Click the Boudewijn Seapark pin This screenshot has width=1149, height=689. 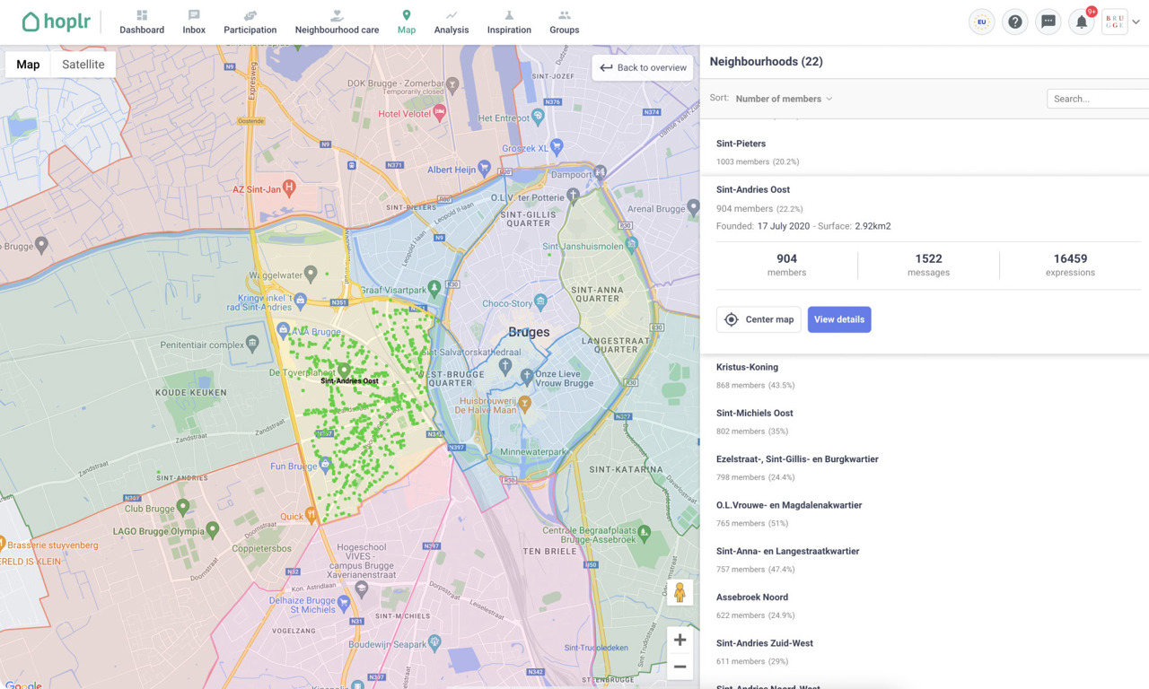tap(434, 642)
